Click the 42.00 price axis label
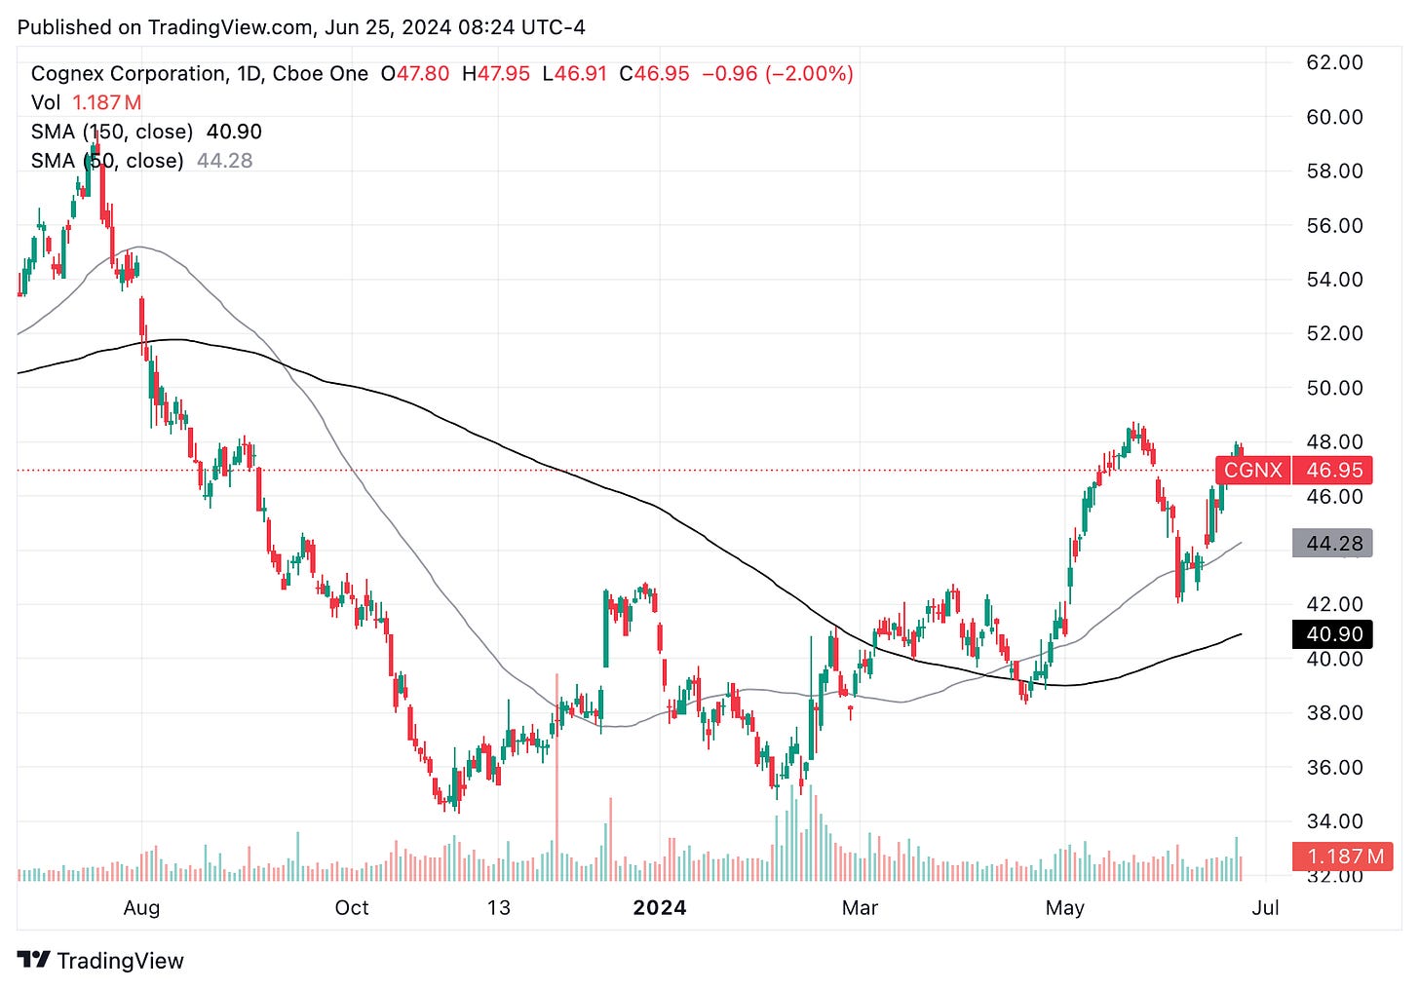This screenshot has width=1419, height=990. coord(1334,604)
